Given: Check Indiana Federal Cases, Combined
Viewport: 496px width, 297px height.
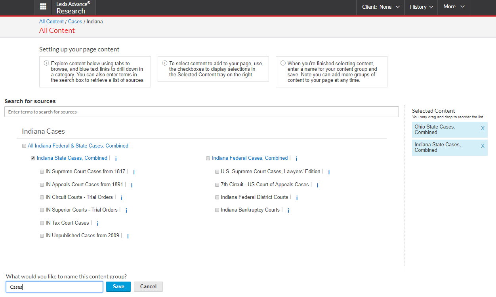Looking at the screenshot, I should (208, 158).
